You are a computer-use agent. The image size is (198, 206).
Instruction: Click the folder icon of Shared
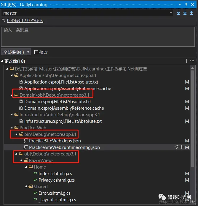[x=31, y=186]
